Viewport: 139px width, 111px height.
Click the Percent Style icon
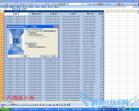pos(111,4)
